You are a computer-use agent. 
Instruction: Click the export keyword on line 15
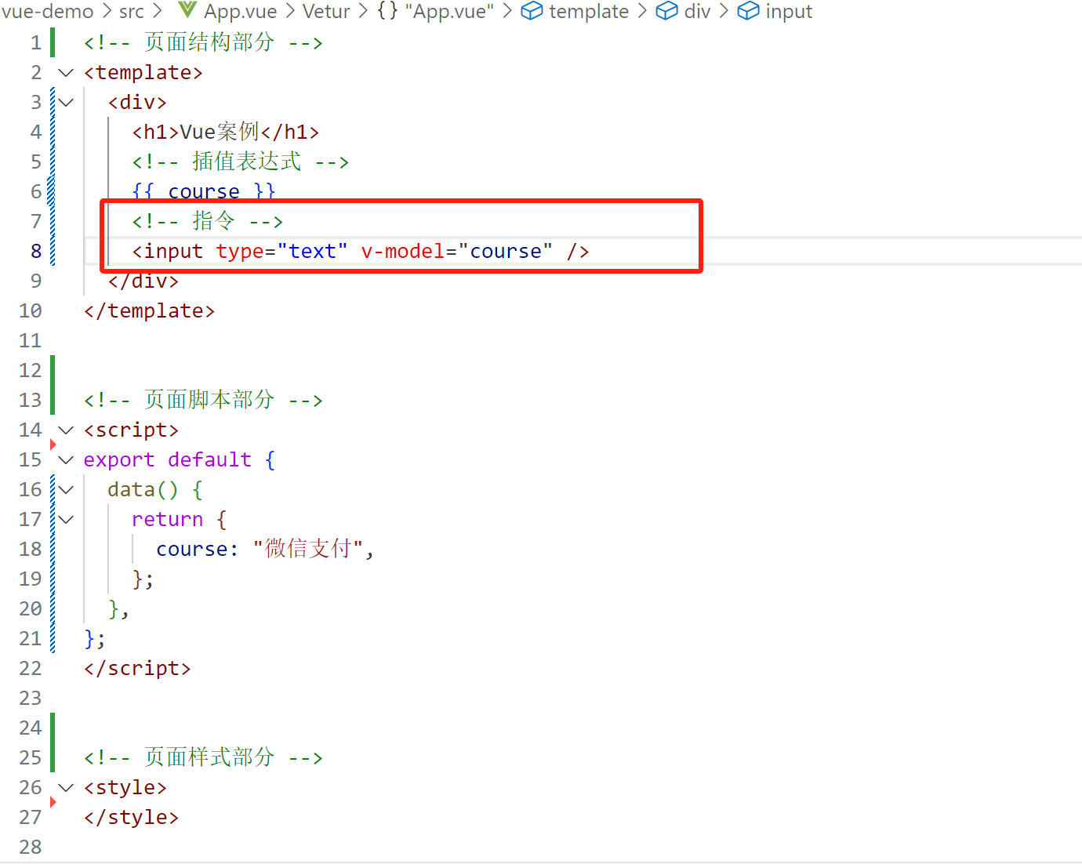(x=119, y=459)
